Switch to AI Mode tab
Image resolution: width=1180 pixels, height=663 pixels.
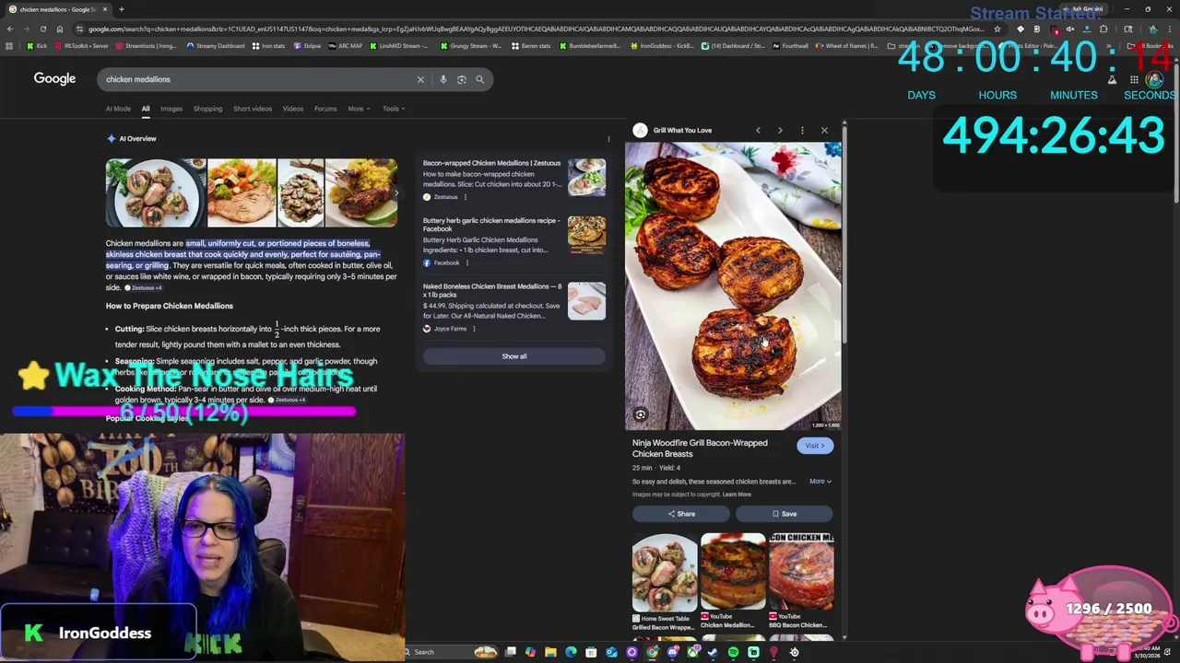pos(118,109)
